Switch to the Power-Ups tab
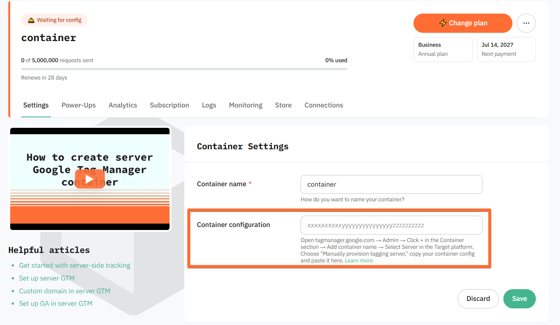Viewport: 560px width, 325px height. point(79,105)
